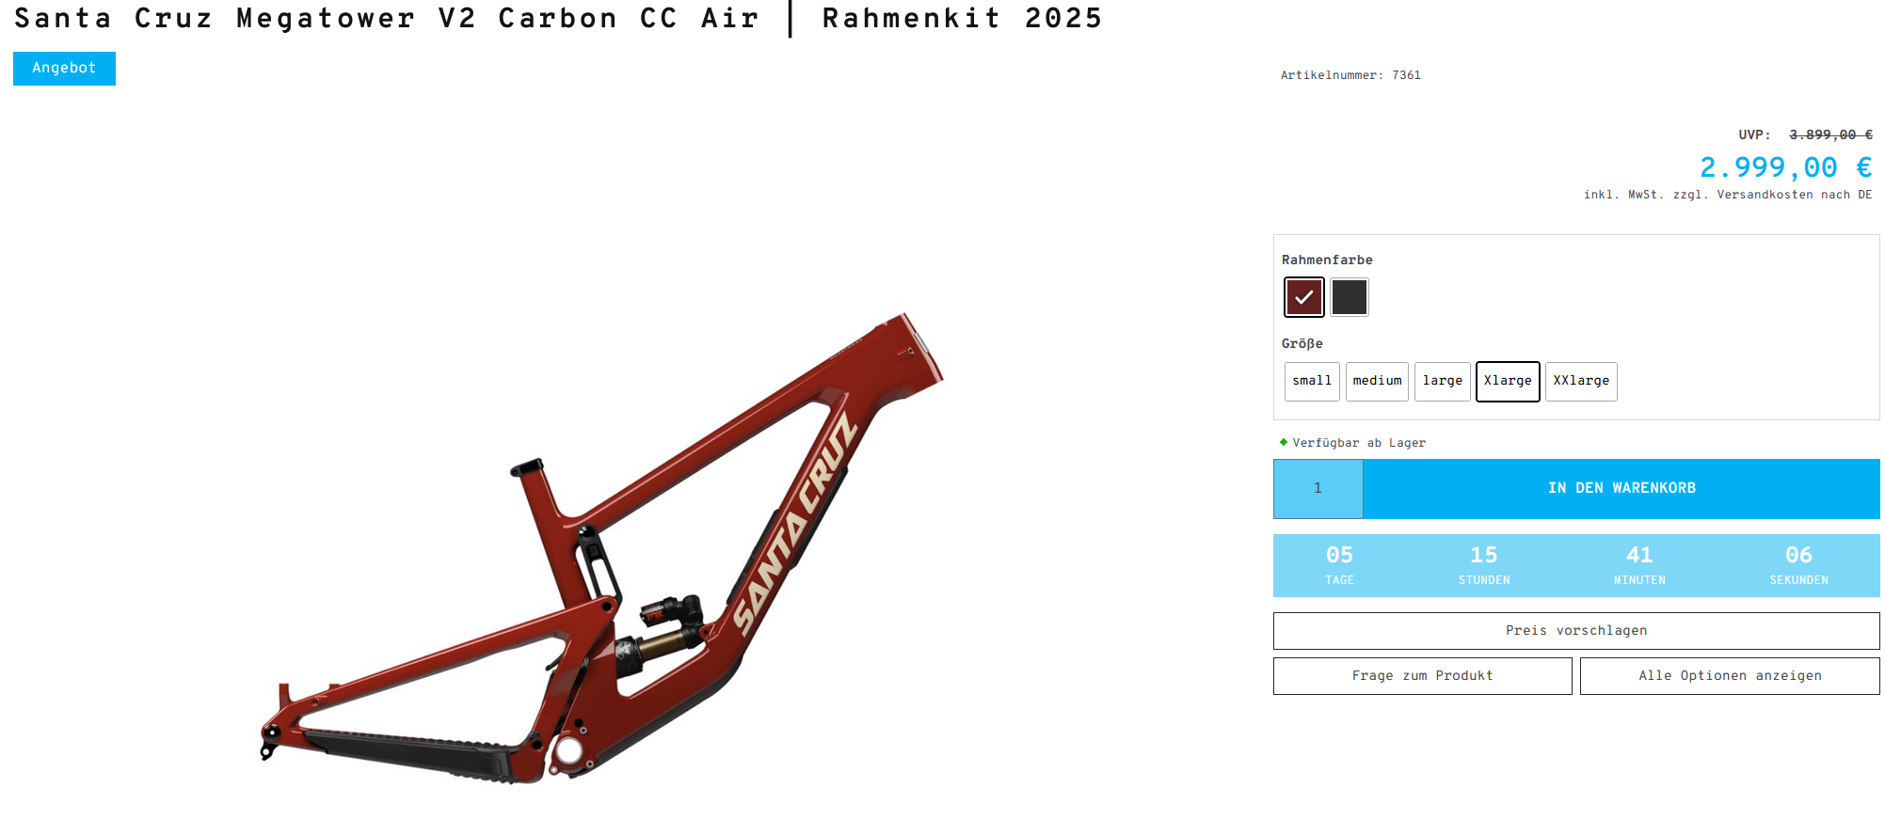
Task: Click the sale price 2.999,00 €
Action: (1785, 167)
